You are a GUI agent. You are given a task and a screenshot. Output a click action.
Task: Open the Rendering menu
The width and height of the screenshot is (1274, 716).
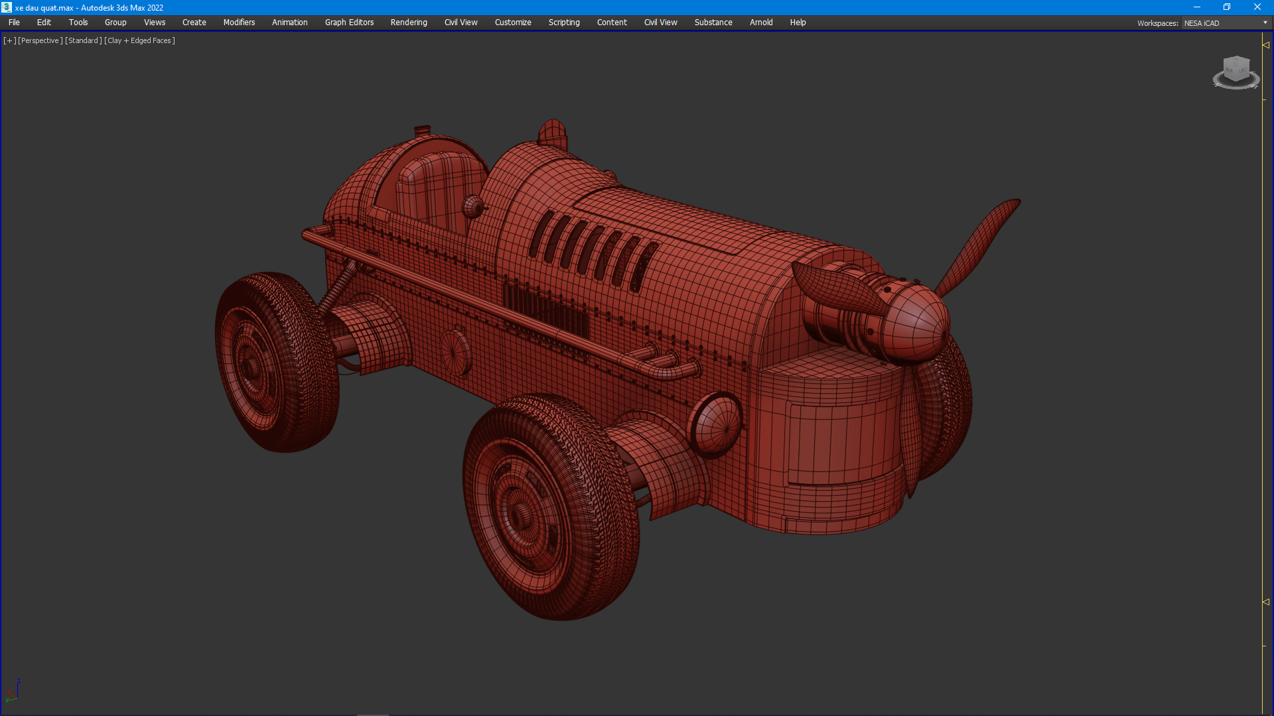(x=409, y=23)
